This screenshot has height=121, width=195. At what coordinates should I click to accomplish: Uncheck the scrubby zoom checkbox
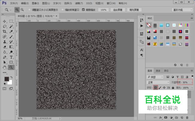coord(84,10)
